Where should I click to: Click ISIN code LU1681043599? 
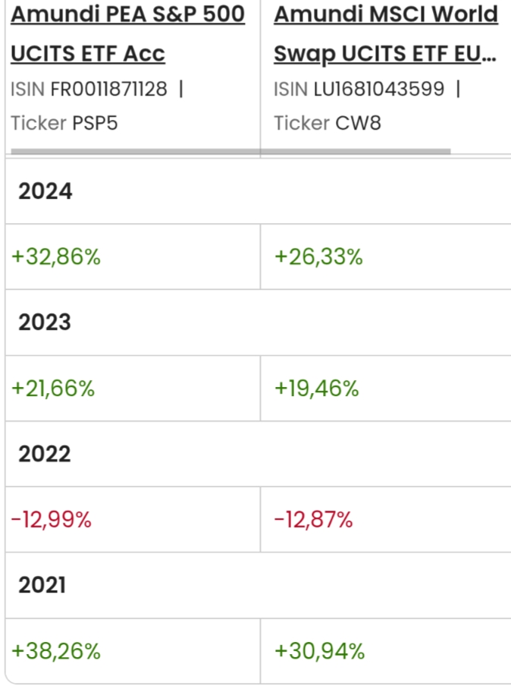click(379, 89)
